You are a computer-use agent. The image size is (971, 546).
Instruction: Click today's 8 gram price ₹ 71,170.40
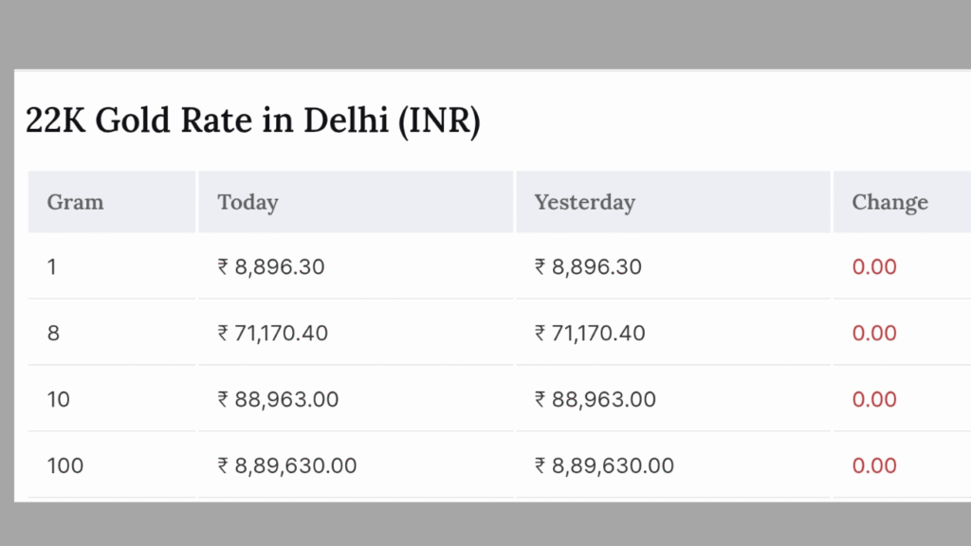point(272,333)
